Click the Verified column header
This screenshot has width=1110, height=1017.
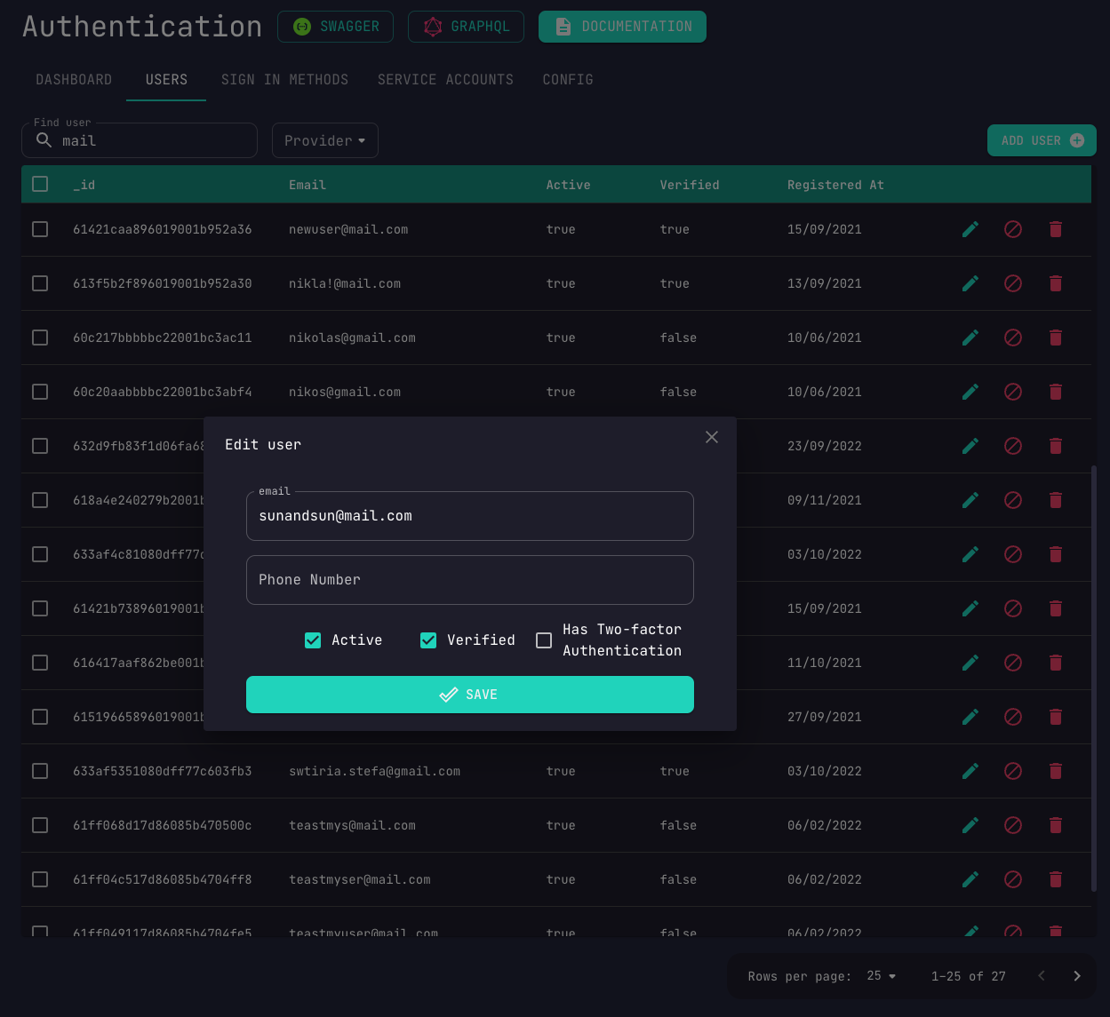(x=690, y=185)
